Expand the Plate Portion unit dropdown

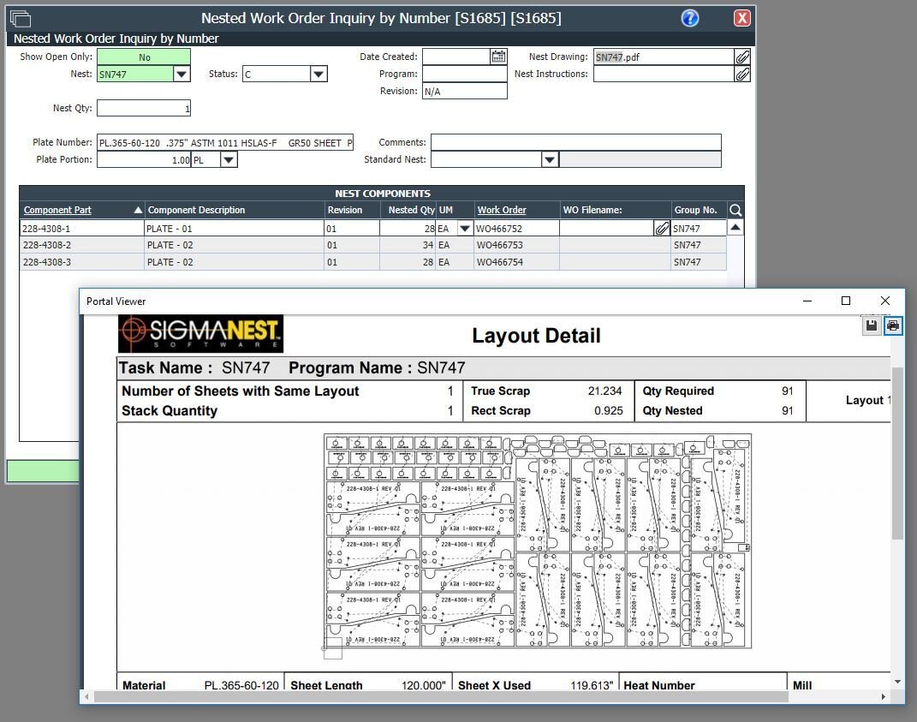pyautogui.click(x=229, y=160)
